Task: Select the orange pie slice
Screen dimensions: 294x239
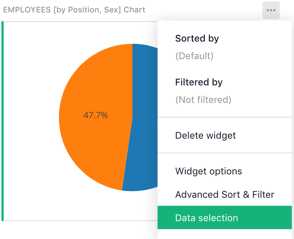Action: point(95,146)
